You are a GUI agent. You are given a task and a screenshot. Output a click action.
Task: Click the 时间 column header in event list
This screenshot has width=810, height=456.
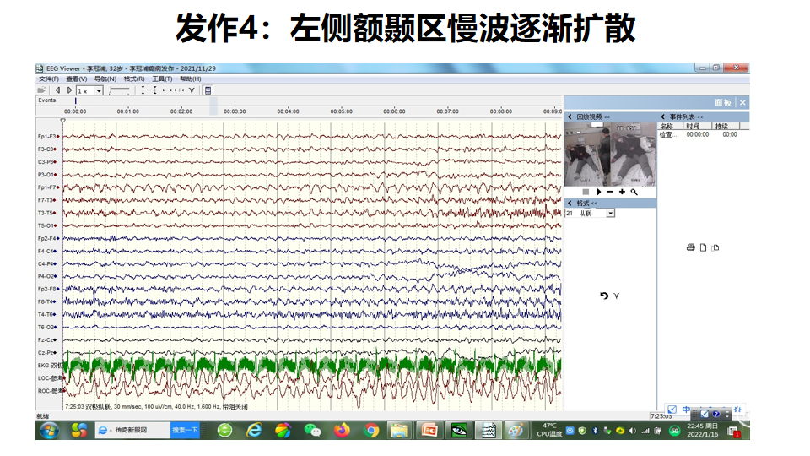coord(693,126)
